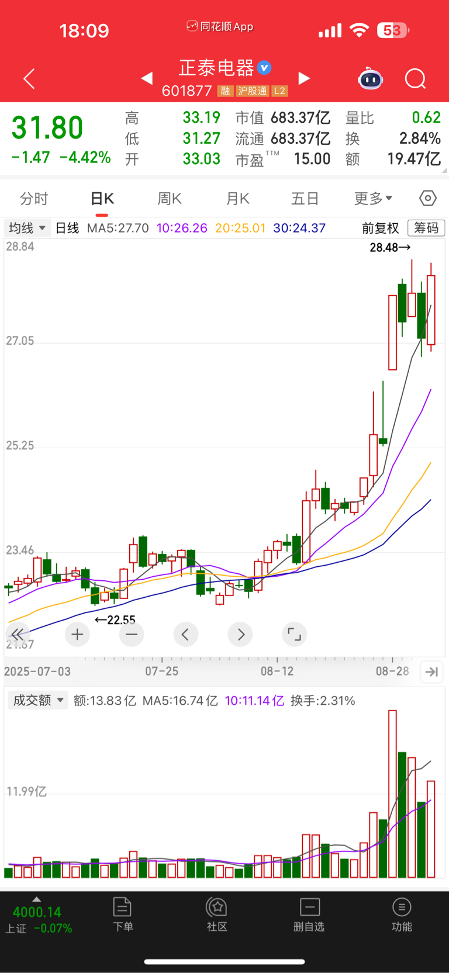
Task: Tap stock name 正泰电器
Action: 216,68
